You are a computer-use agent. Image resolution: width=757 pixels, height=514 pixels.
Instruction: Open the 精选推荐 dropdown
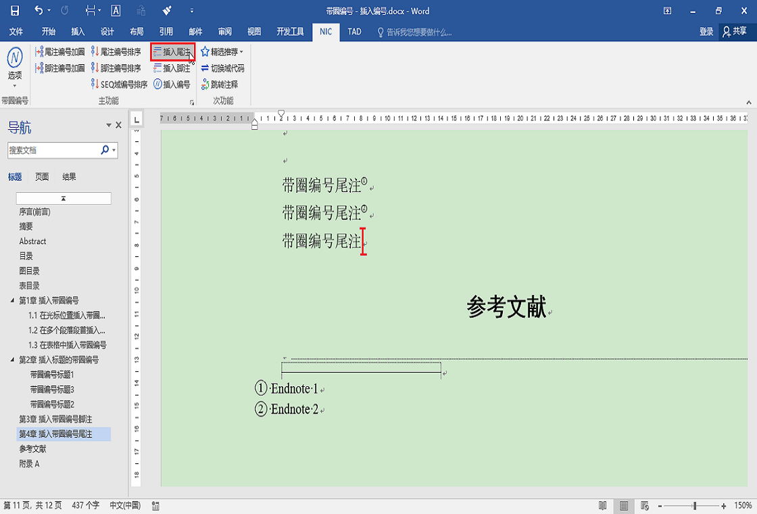(x=222, y=51)
